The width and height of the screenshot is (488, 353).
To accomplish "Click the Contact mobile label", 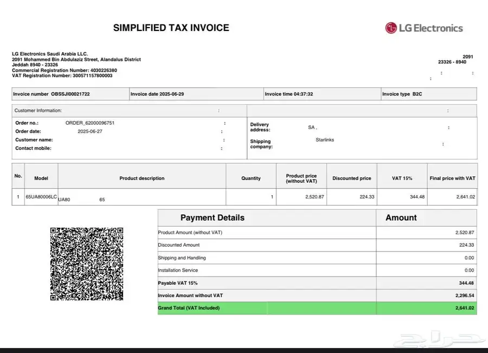I will (x=33, y=148).
